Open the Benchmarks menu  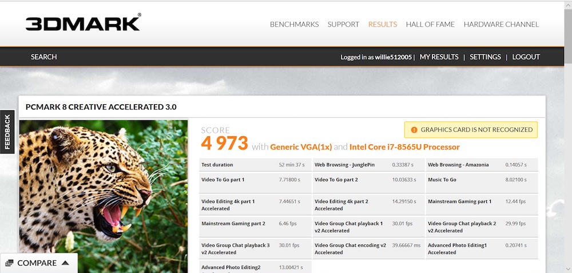[294, 25]
